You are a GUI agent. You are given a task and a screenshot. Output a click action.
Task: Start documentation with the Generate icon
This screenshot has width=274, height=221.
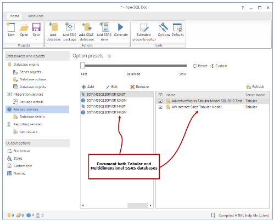coord(121,27)
